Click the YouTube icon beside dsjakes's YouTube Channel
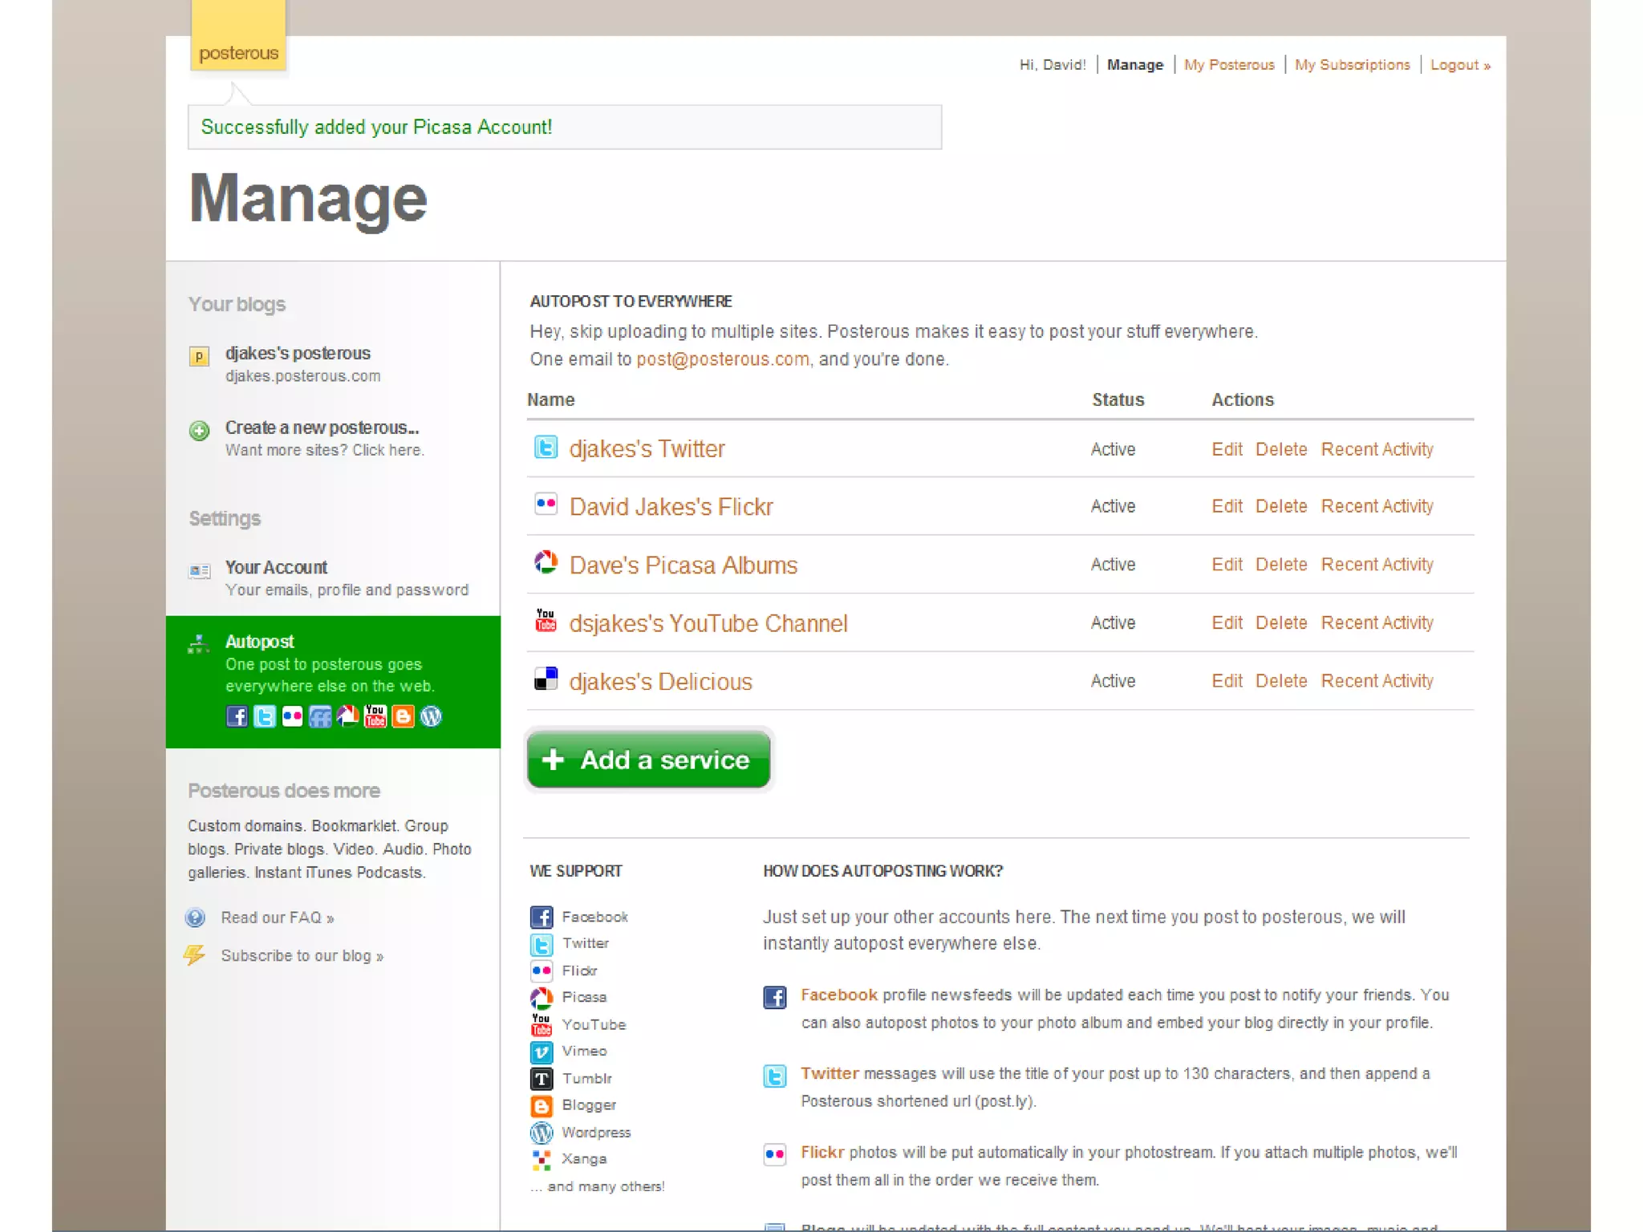Image resolution: width=1643 pixels, height=1232 pixels. 546,621
